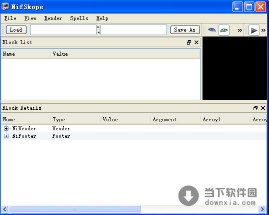The image size is (269, 215).
Task: Expand the NiHeader tree node
Action: 6,128
